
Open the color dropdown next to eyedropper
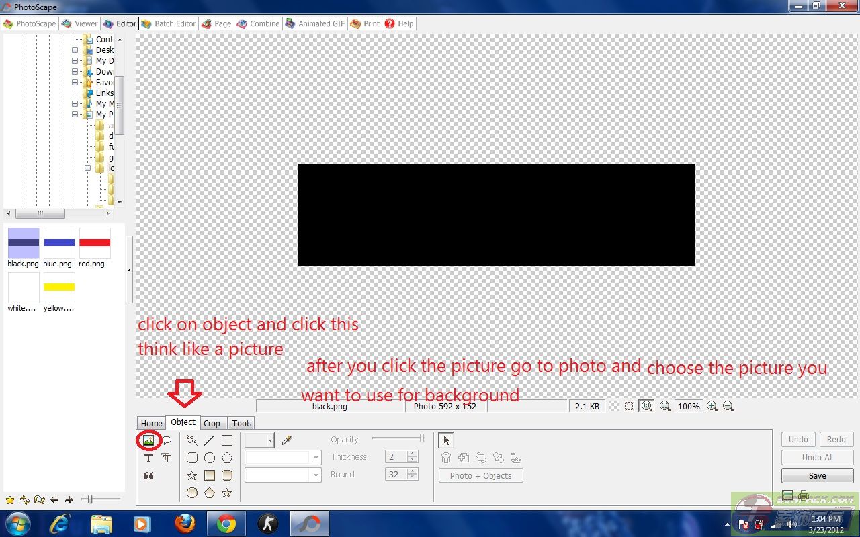tap(270, 440)
